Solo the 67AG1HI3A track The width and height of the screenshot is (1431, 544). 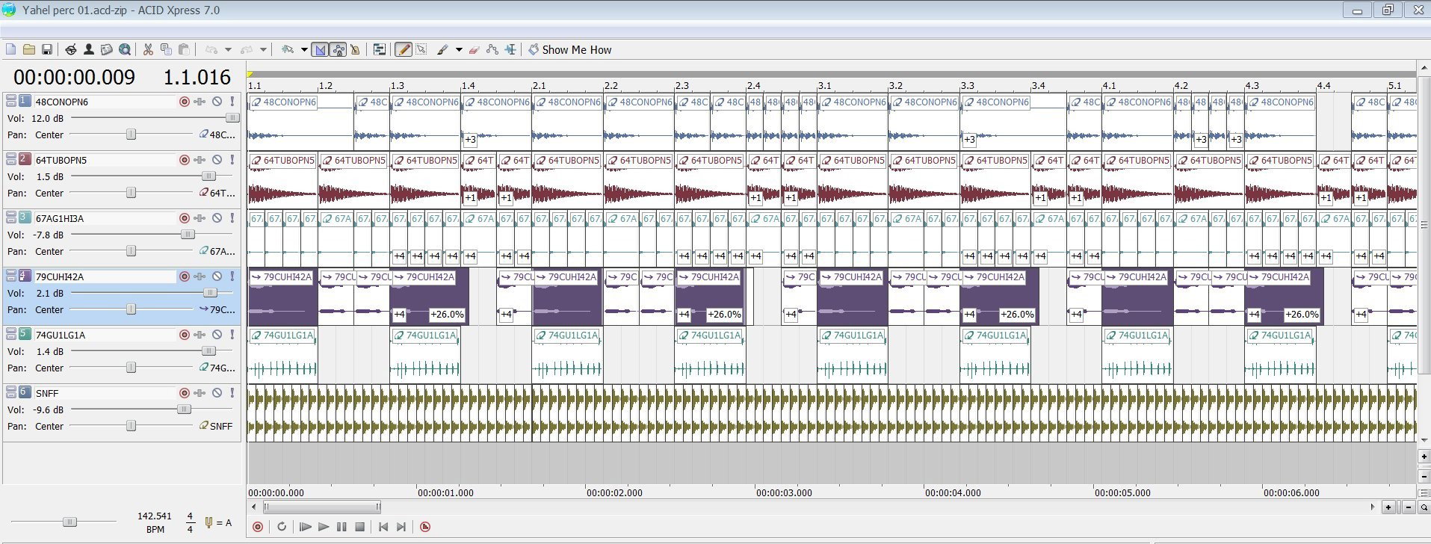(x=232, y=218)
